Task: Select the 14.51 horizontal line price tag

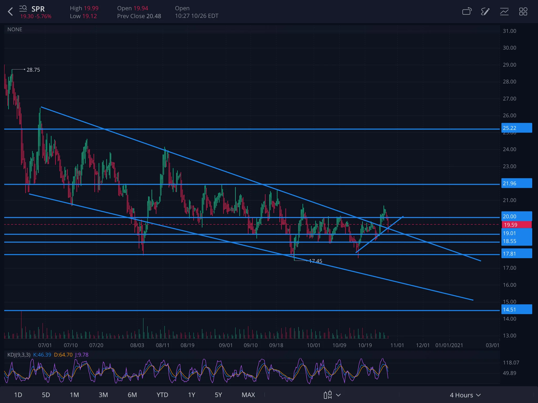Action: (x=516, y=310)
